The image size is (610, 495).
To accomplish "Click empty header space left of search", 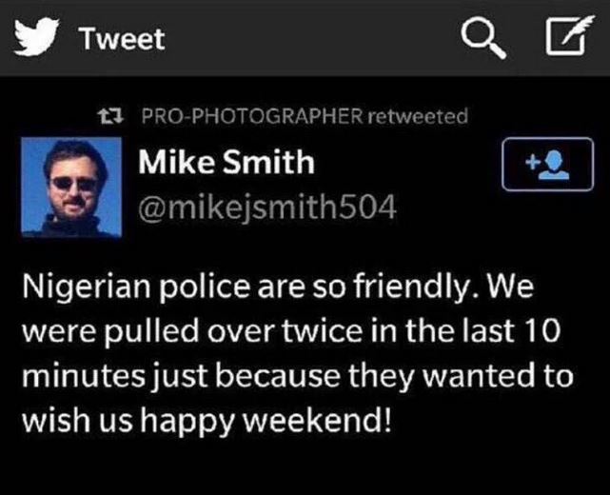I will click(314, 38).
